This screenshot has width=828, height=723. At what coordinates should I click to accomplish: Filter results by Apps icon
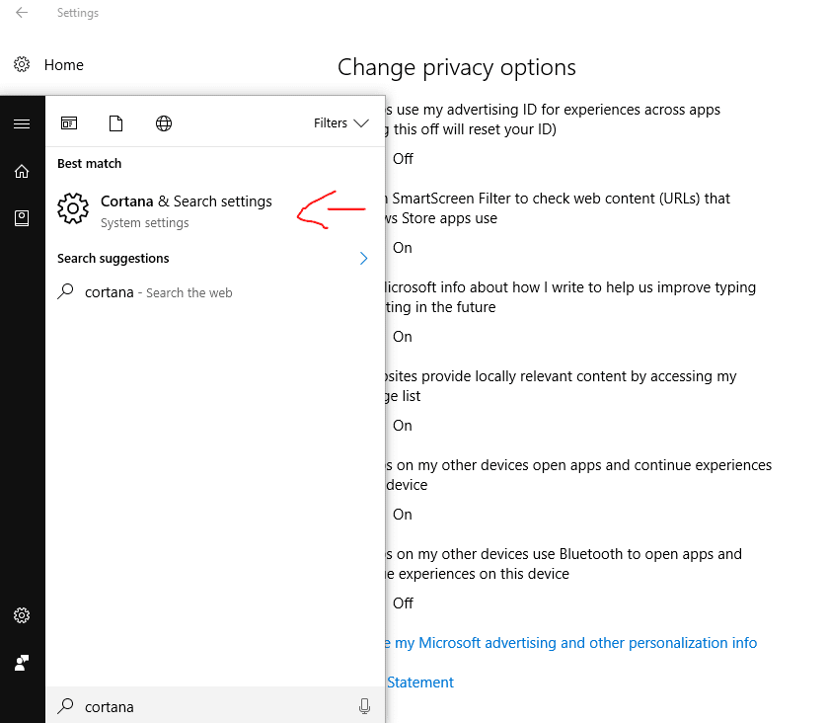coord(69,123)
